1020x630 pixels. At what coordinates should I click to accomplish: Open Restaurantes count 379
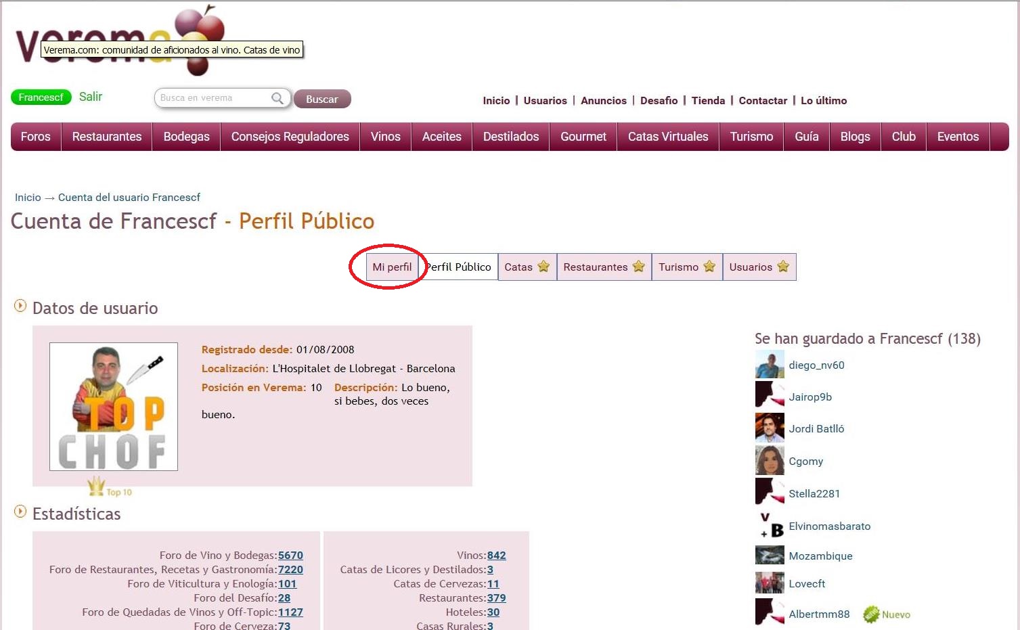(496, 598)
